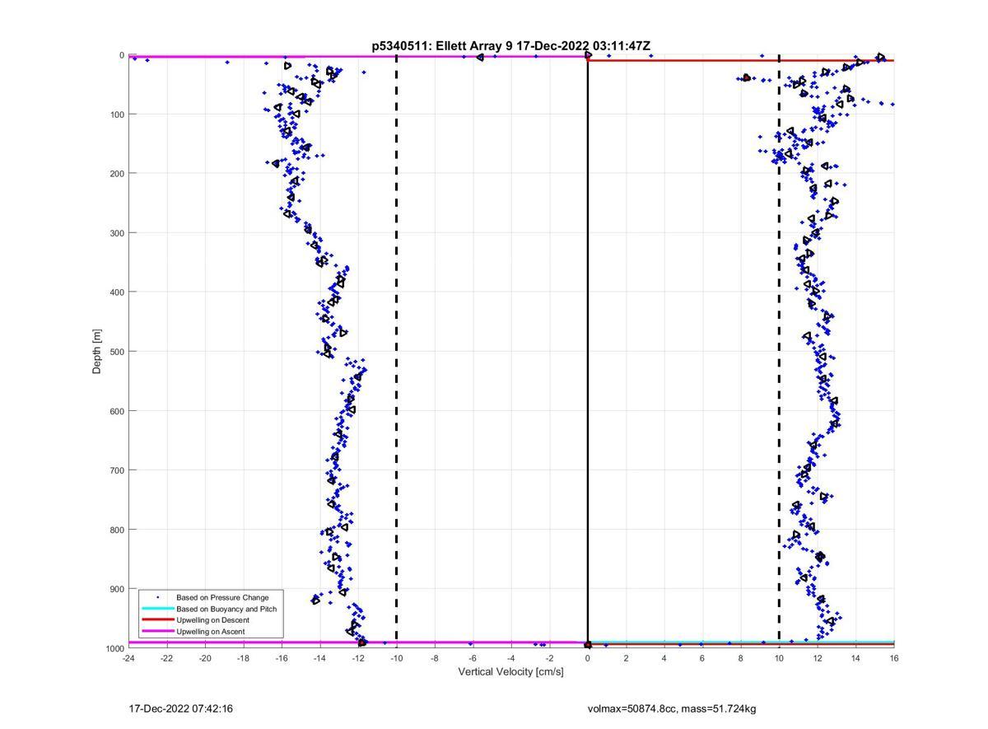988x729 pixels.
Task: Click the "-16" velocity tick label
Action: 282,658
